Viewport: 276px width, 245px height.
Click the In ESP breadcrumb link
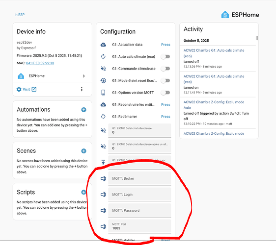20,15
